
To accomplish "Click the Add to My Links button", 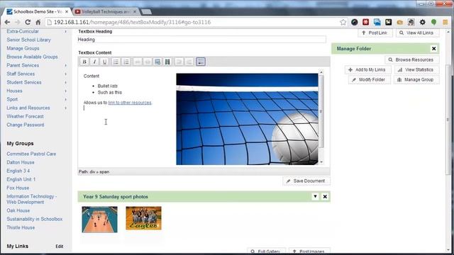I will 367,69.
